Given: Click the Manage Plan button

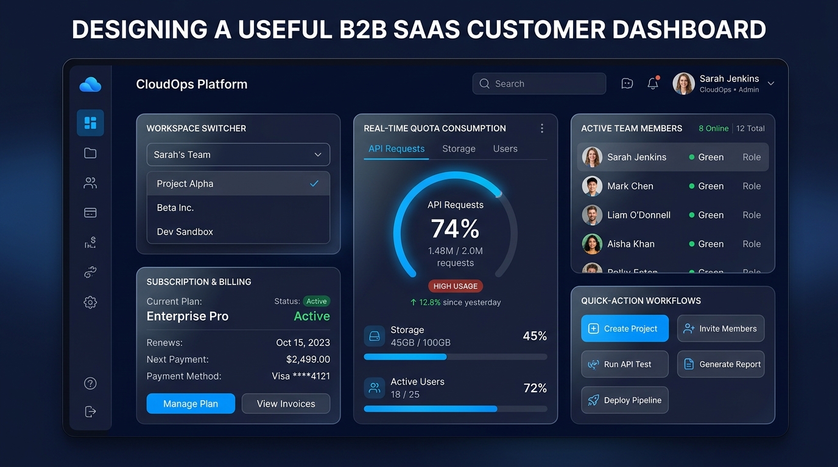Looking at the screenshot, I should click(x=191, y=404).
